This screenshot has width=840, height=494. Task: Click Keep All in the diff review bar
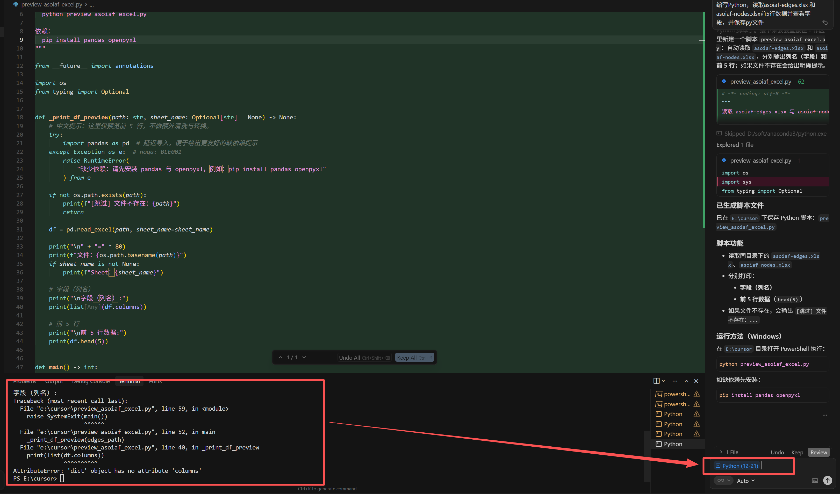(x=414, y=358)
